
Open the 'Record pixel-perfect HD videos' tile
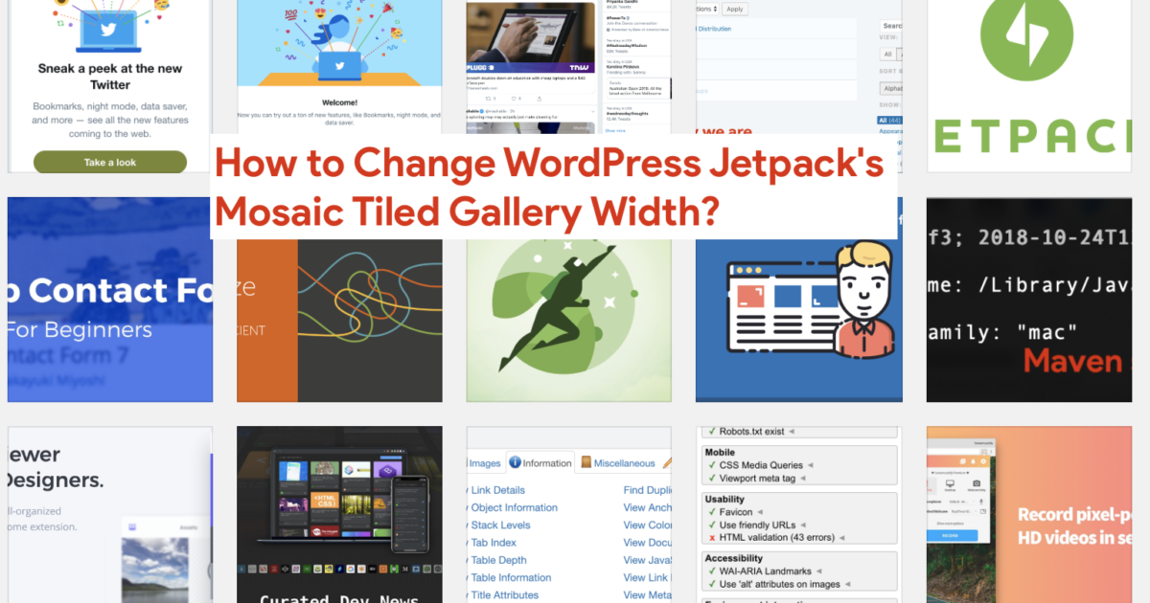(x=1029, y=515)
